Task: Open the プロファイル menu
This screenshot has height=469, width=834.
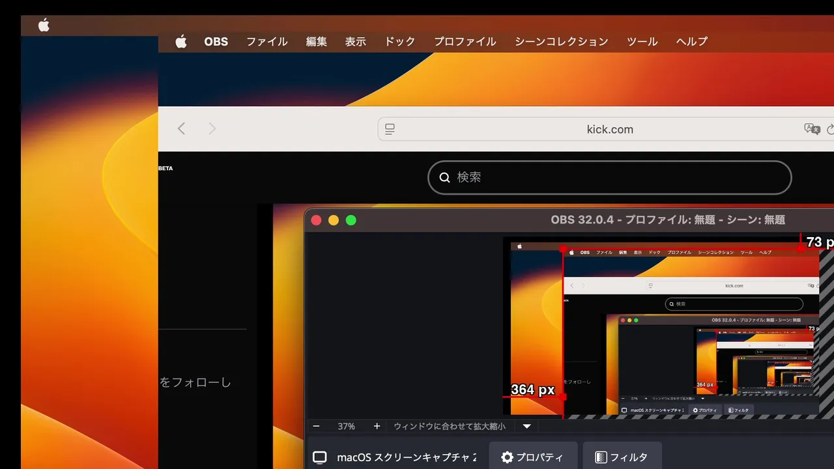Action: [x=465, y=42]
